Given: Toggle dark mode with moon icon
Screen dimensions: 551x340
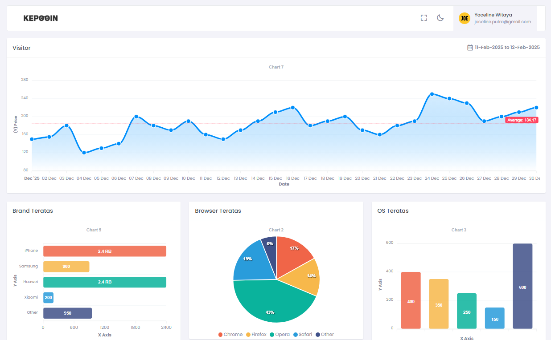Looking at the screenshot, I should coord(440,18).
